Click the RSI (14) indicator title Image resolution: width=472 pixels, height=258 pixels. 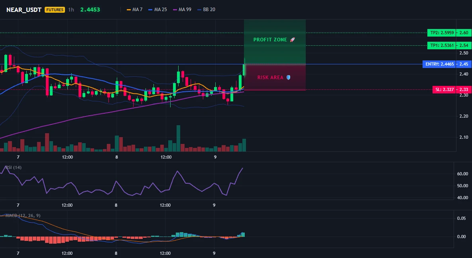pyautogui.click(x=14, y=167)
